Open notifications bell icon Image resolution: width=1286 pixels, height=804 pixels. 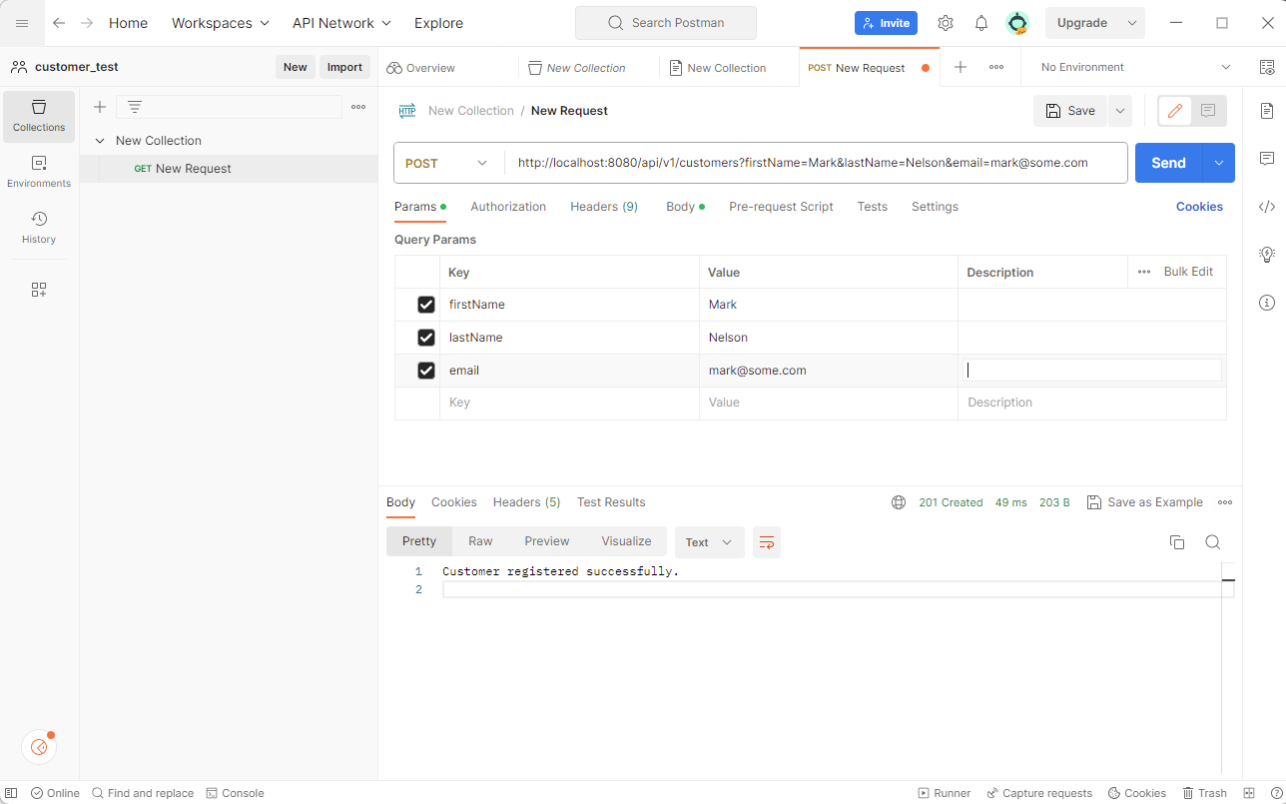(981, 23)
